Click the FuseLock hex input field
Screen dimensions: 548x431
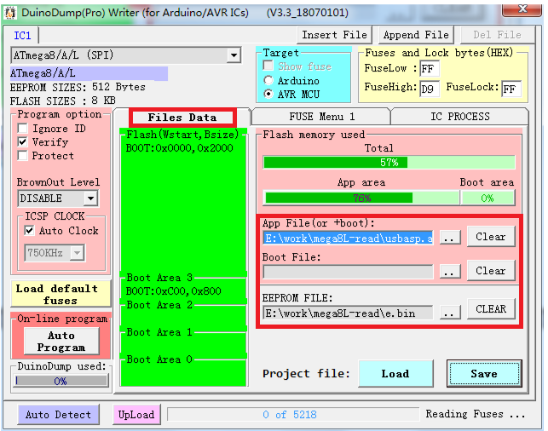point(511,89)
